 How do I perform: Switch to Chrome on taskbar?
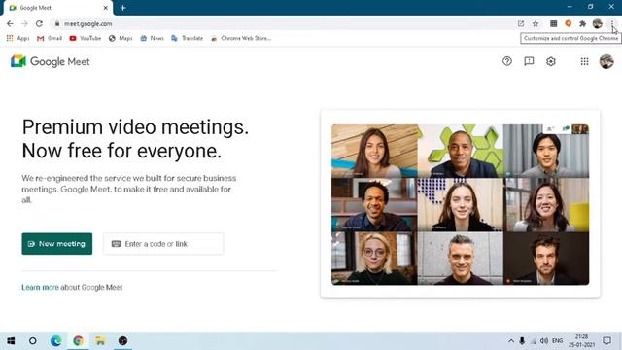click(78, 341)
